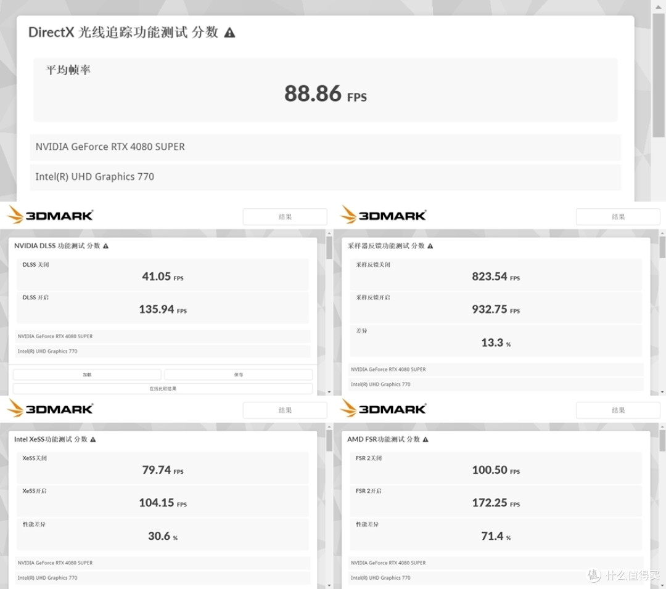Click the 3DMark logo above the NVIDIA DLSS panel
Image resolution: width=666 pixels, height=589 pixels.
(50, 215)
